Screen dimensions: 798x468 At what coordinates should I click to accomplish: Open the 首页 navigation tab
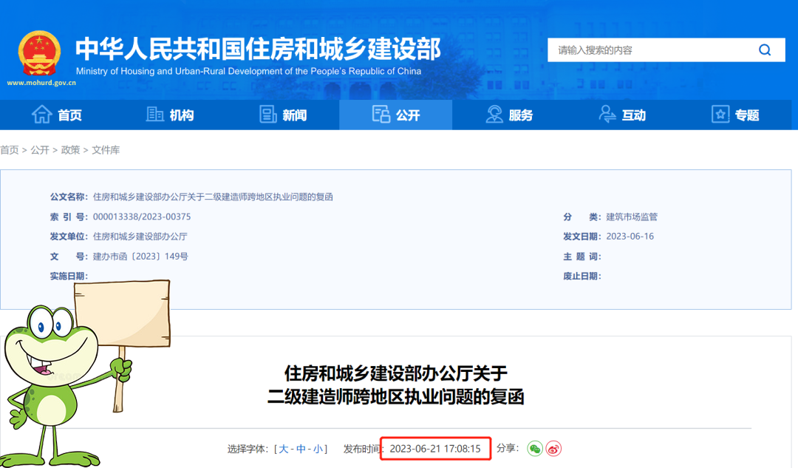point(56,115)
